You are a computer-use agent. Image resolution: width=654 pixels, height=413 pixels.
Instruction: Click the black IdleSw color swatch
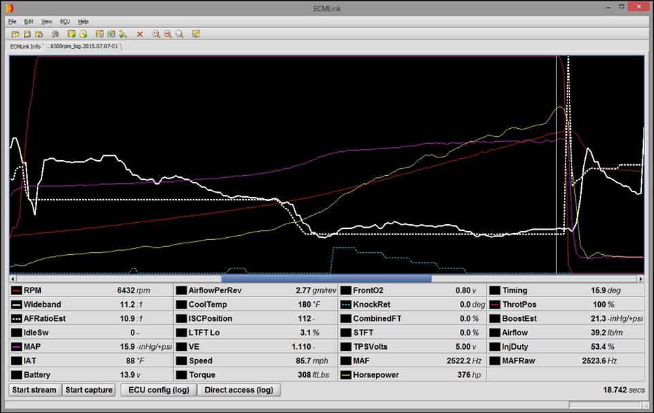(16, 333)
